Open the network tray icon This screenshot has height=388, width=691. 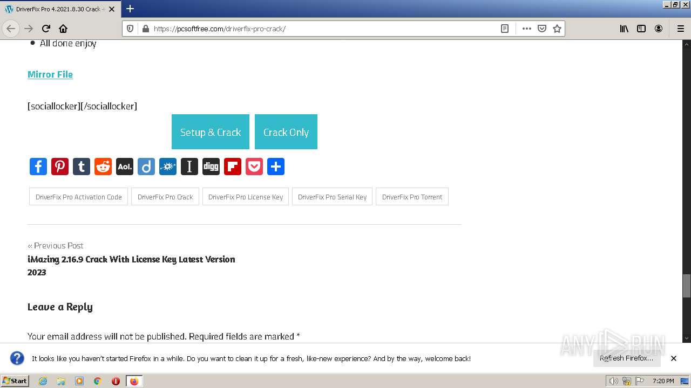[x=627, y=381]
